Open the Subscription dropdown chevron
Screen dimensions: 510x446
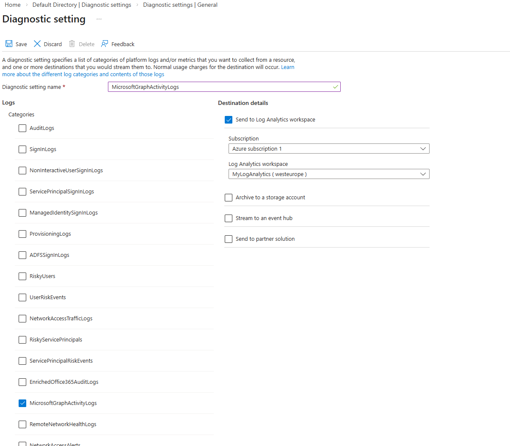point(423,149)
